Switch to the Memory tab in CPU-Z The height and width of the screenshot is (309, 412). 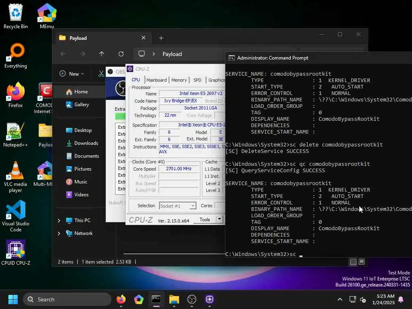pos(179,80)
